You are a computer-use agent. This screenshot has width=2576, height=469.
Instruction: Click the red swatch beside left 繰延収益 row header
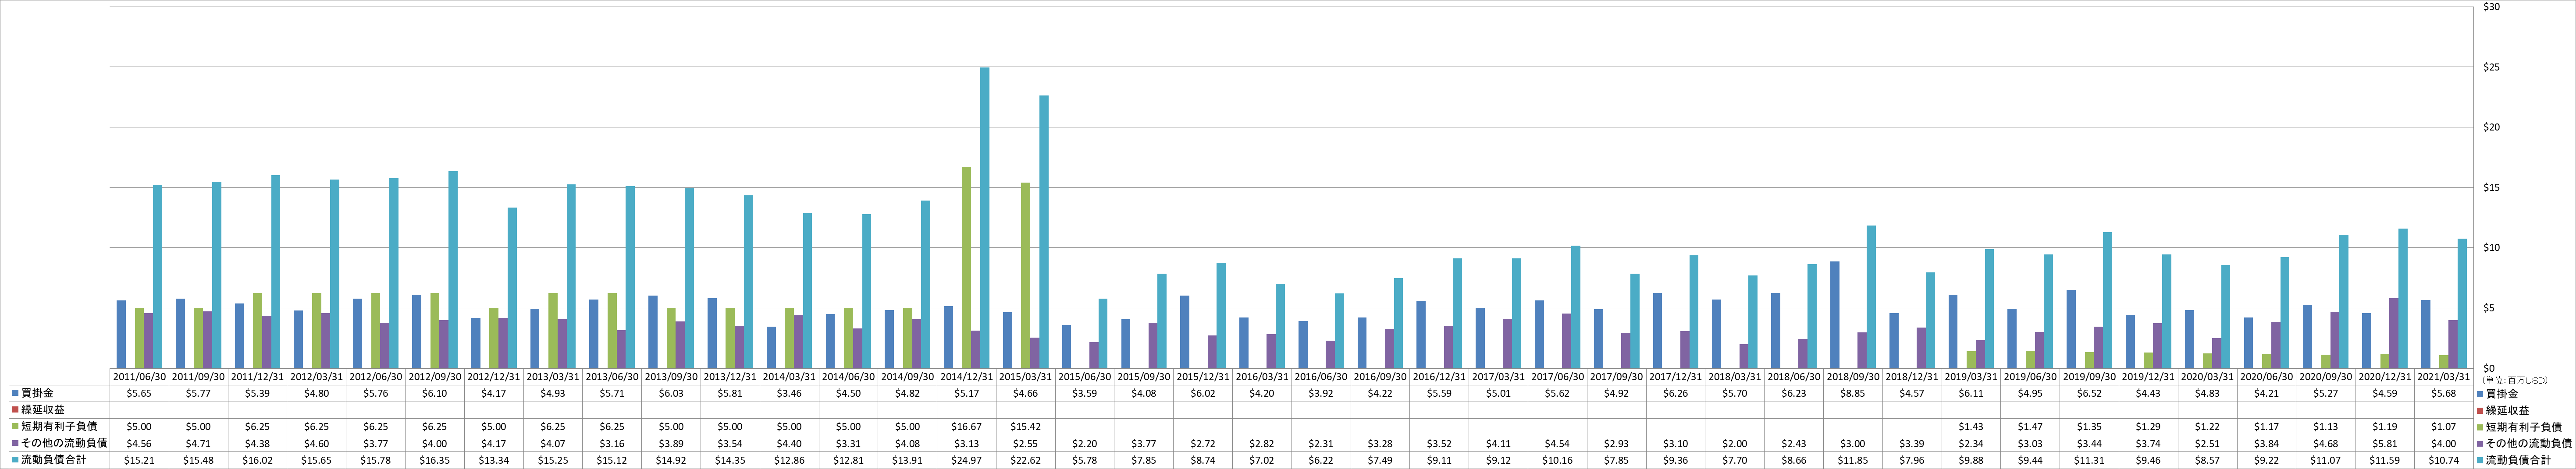click(x=15, y=410)
